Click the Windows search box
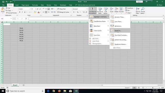 click(25, 91)
